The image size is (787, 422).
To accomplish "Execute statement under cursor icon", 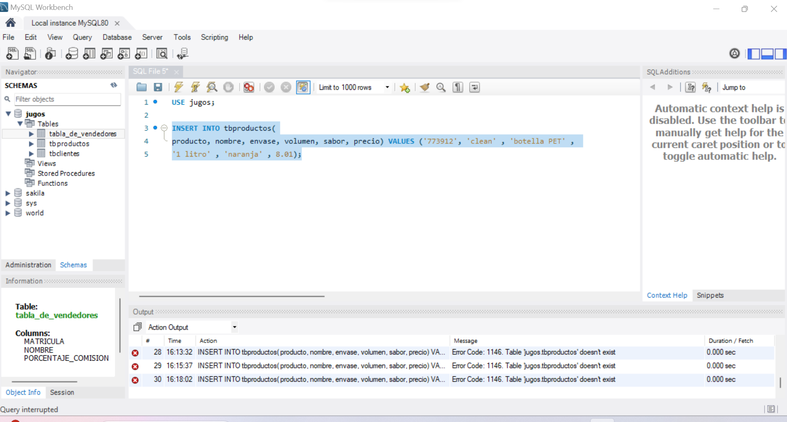I will click(195, 87).
